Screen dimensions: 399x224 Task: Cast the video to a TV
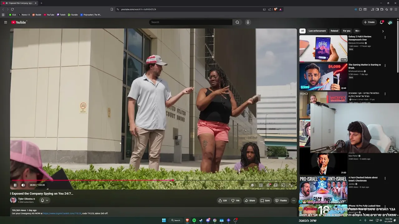click(283, 185)
